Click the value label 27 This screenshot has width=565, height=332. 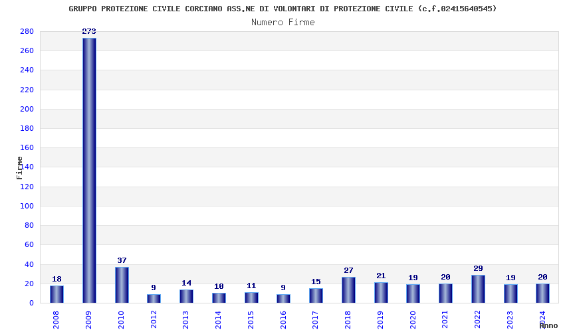pos(348,270)
